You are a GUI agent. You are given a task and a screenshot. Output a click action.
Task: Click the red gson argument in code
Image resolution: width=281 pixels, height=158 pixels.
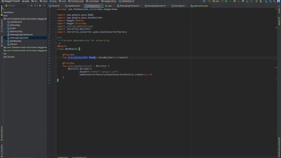click(x=148, y=75)
